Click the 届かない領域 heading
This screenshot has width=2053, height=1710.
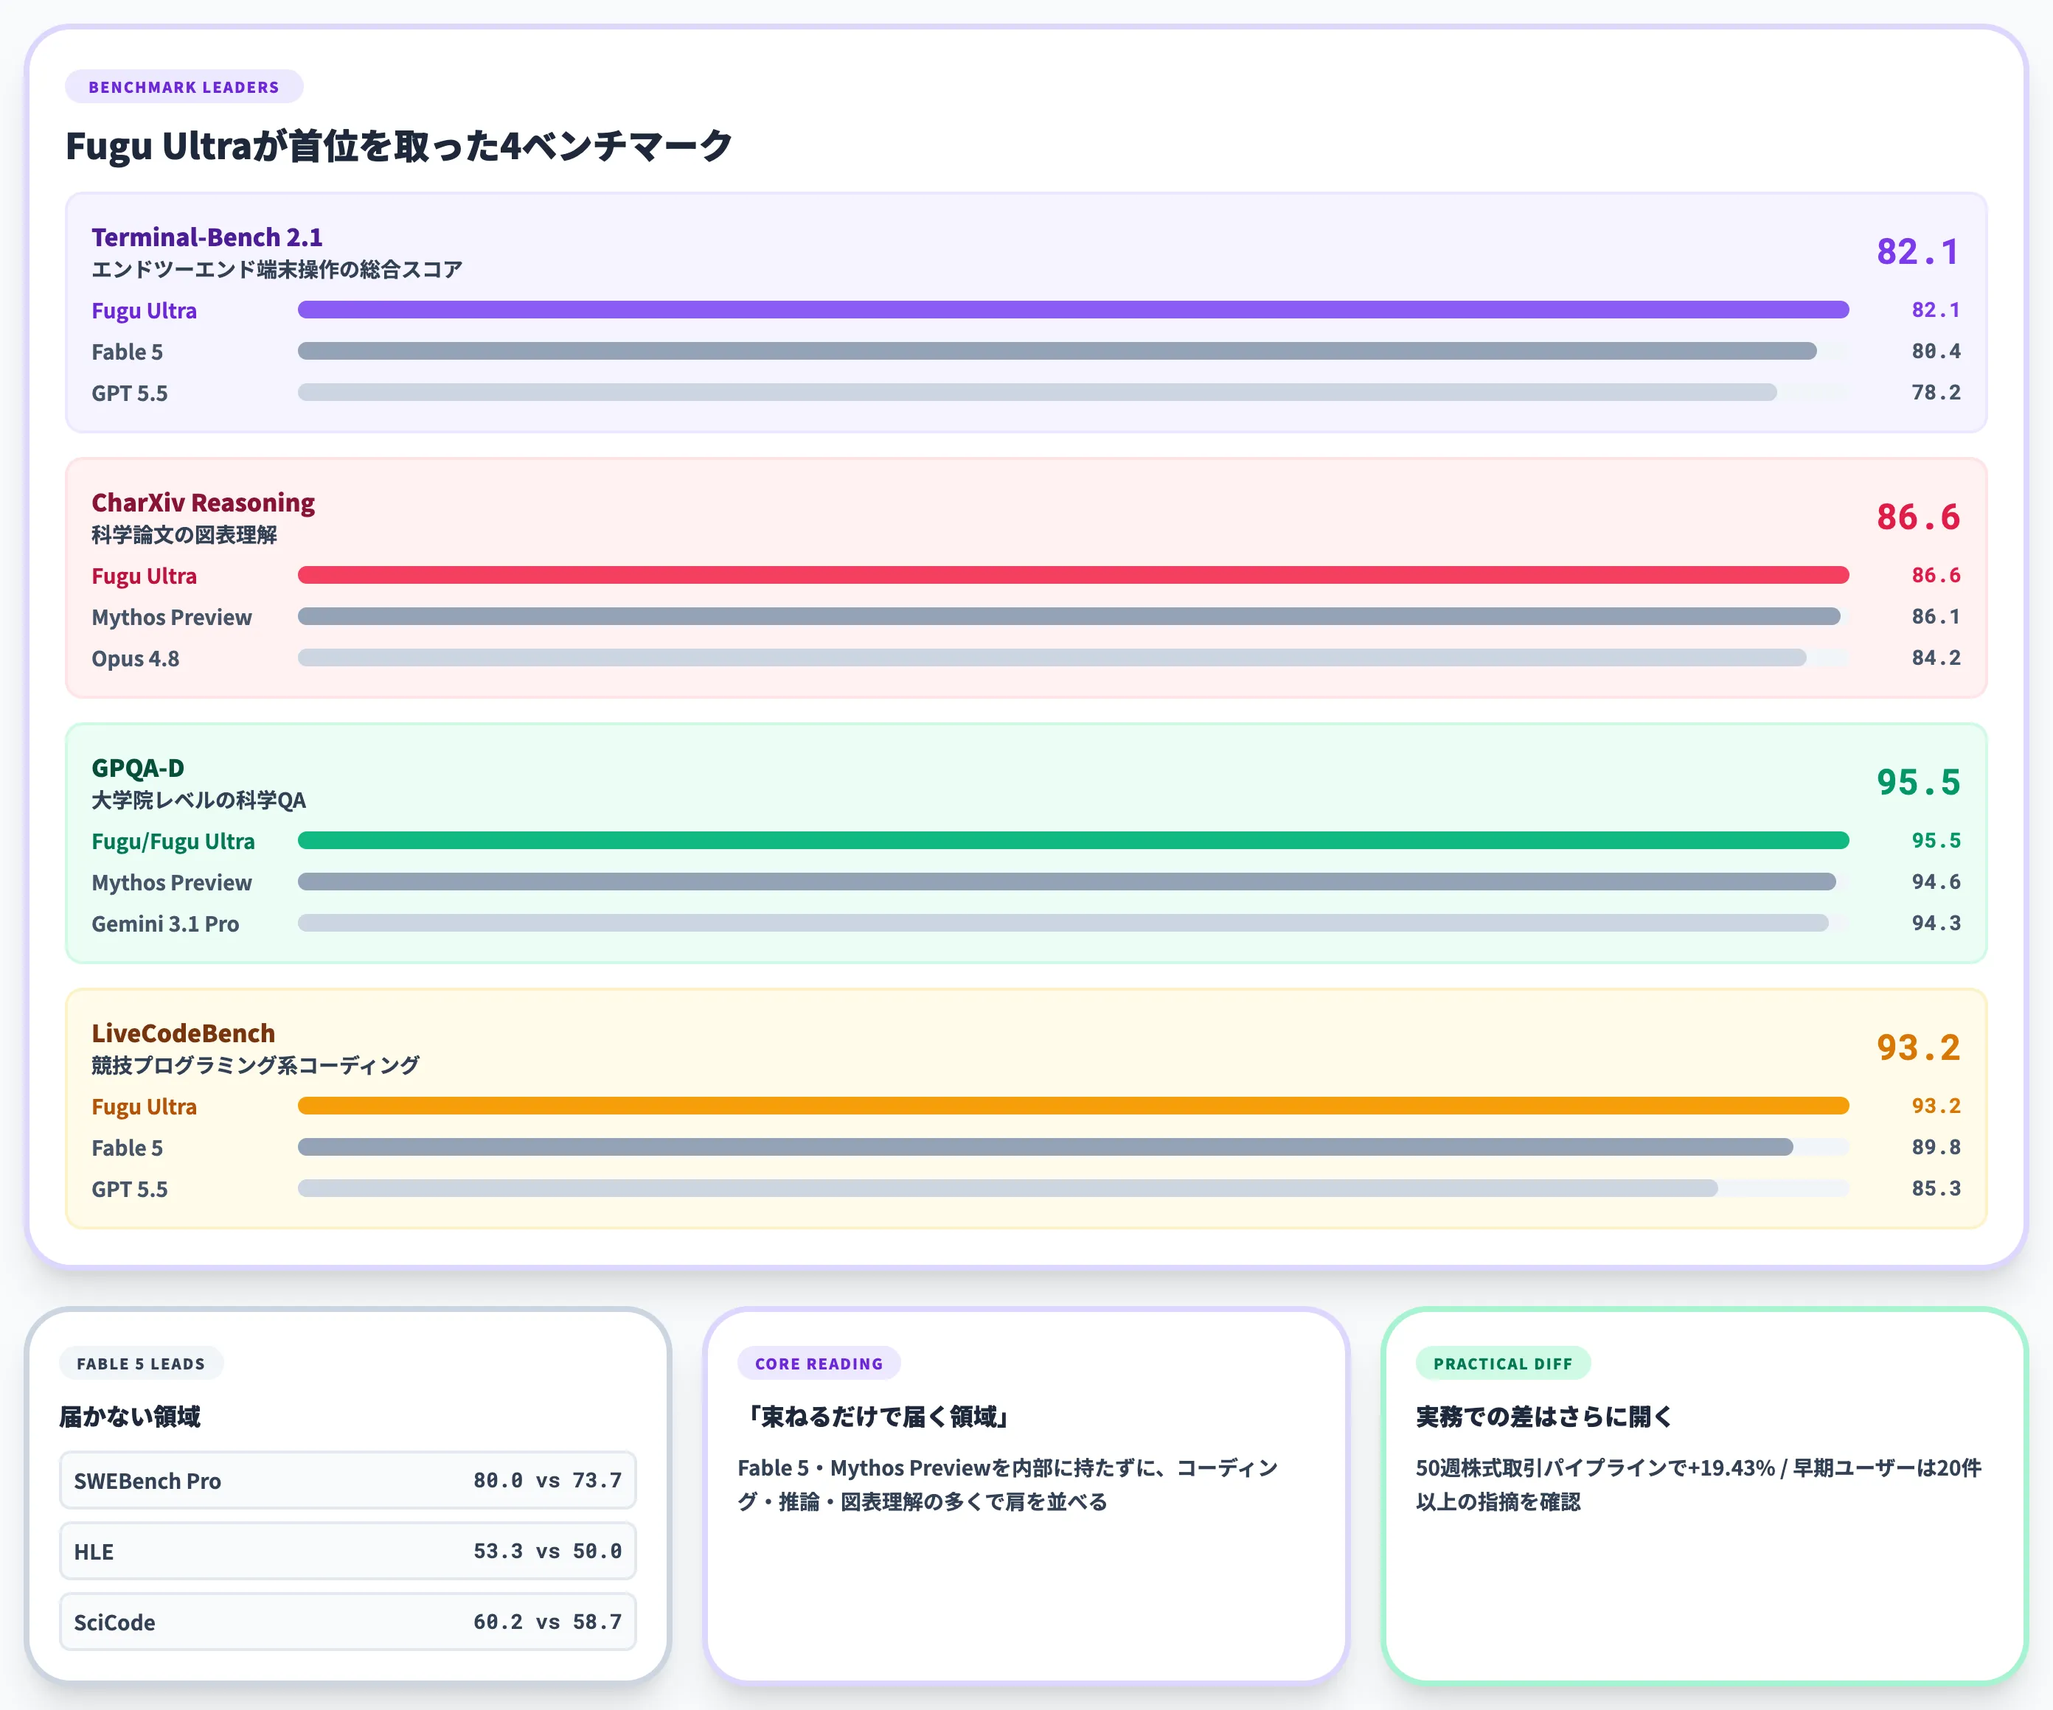[130, 1417]
